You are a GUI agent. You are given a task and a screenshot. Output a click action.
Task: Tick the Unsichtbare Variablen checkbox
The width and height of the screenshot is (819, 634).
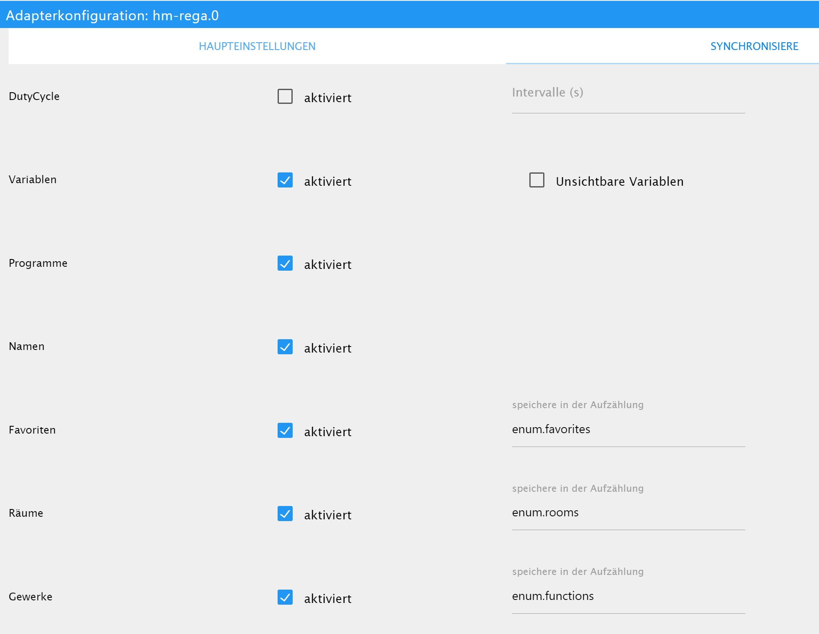pos(537,180)
